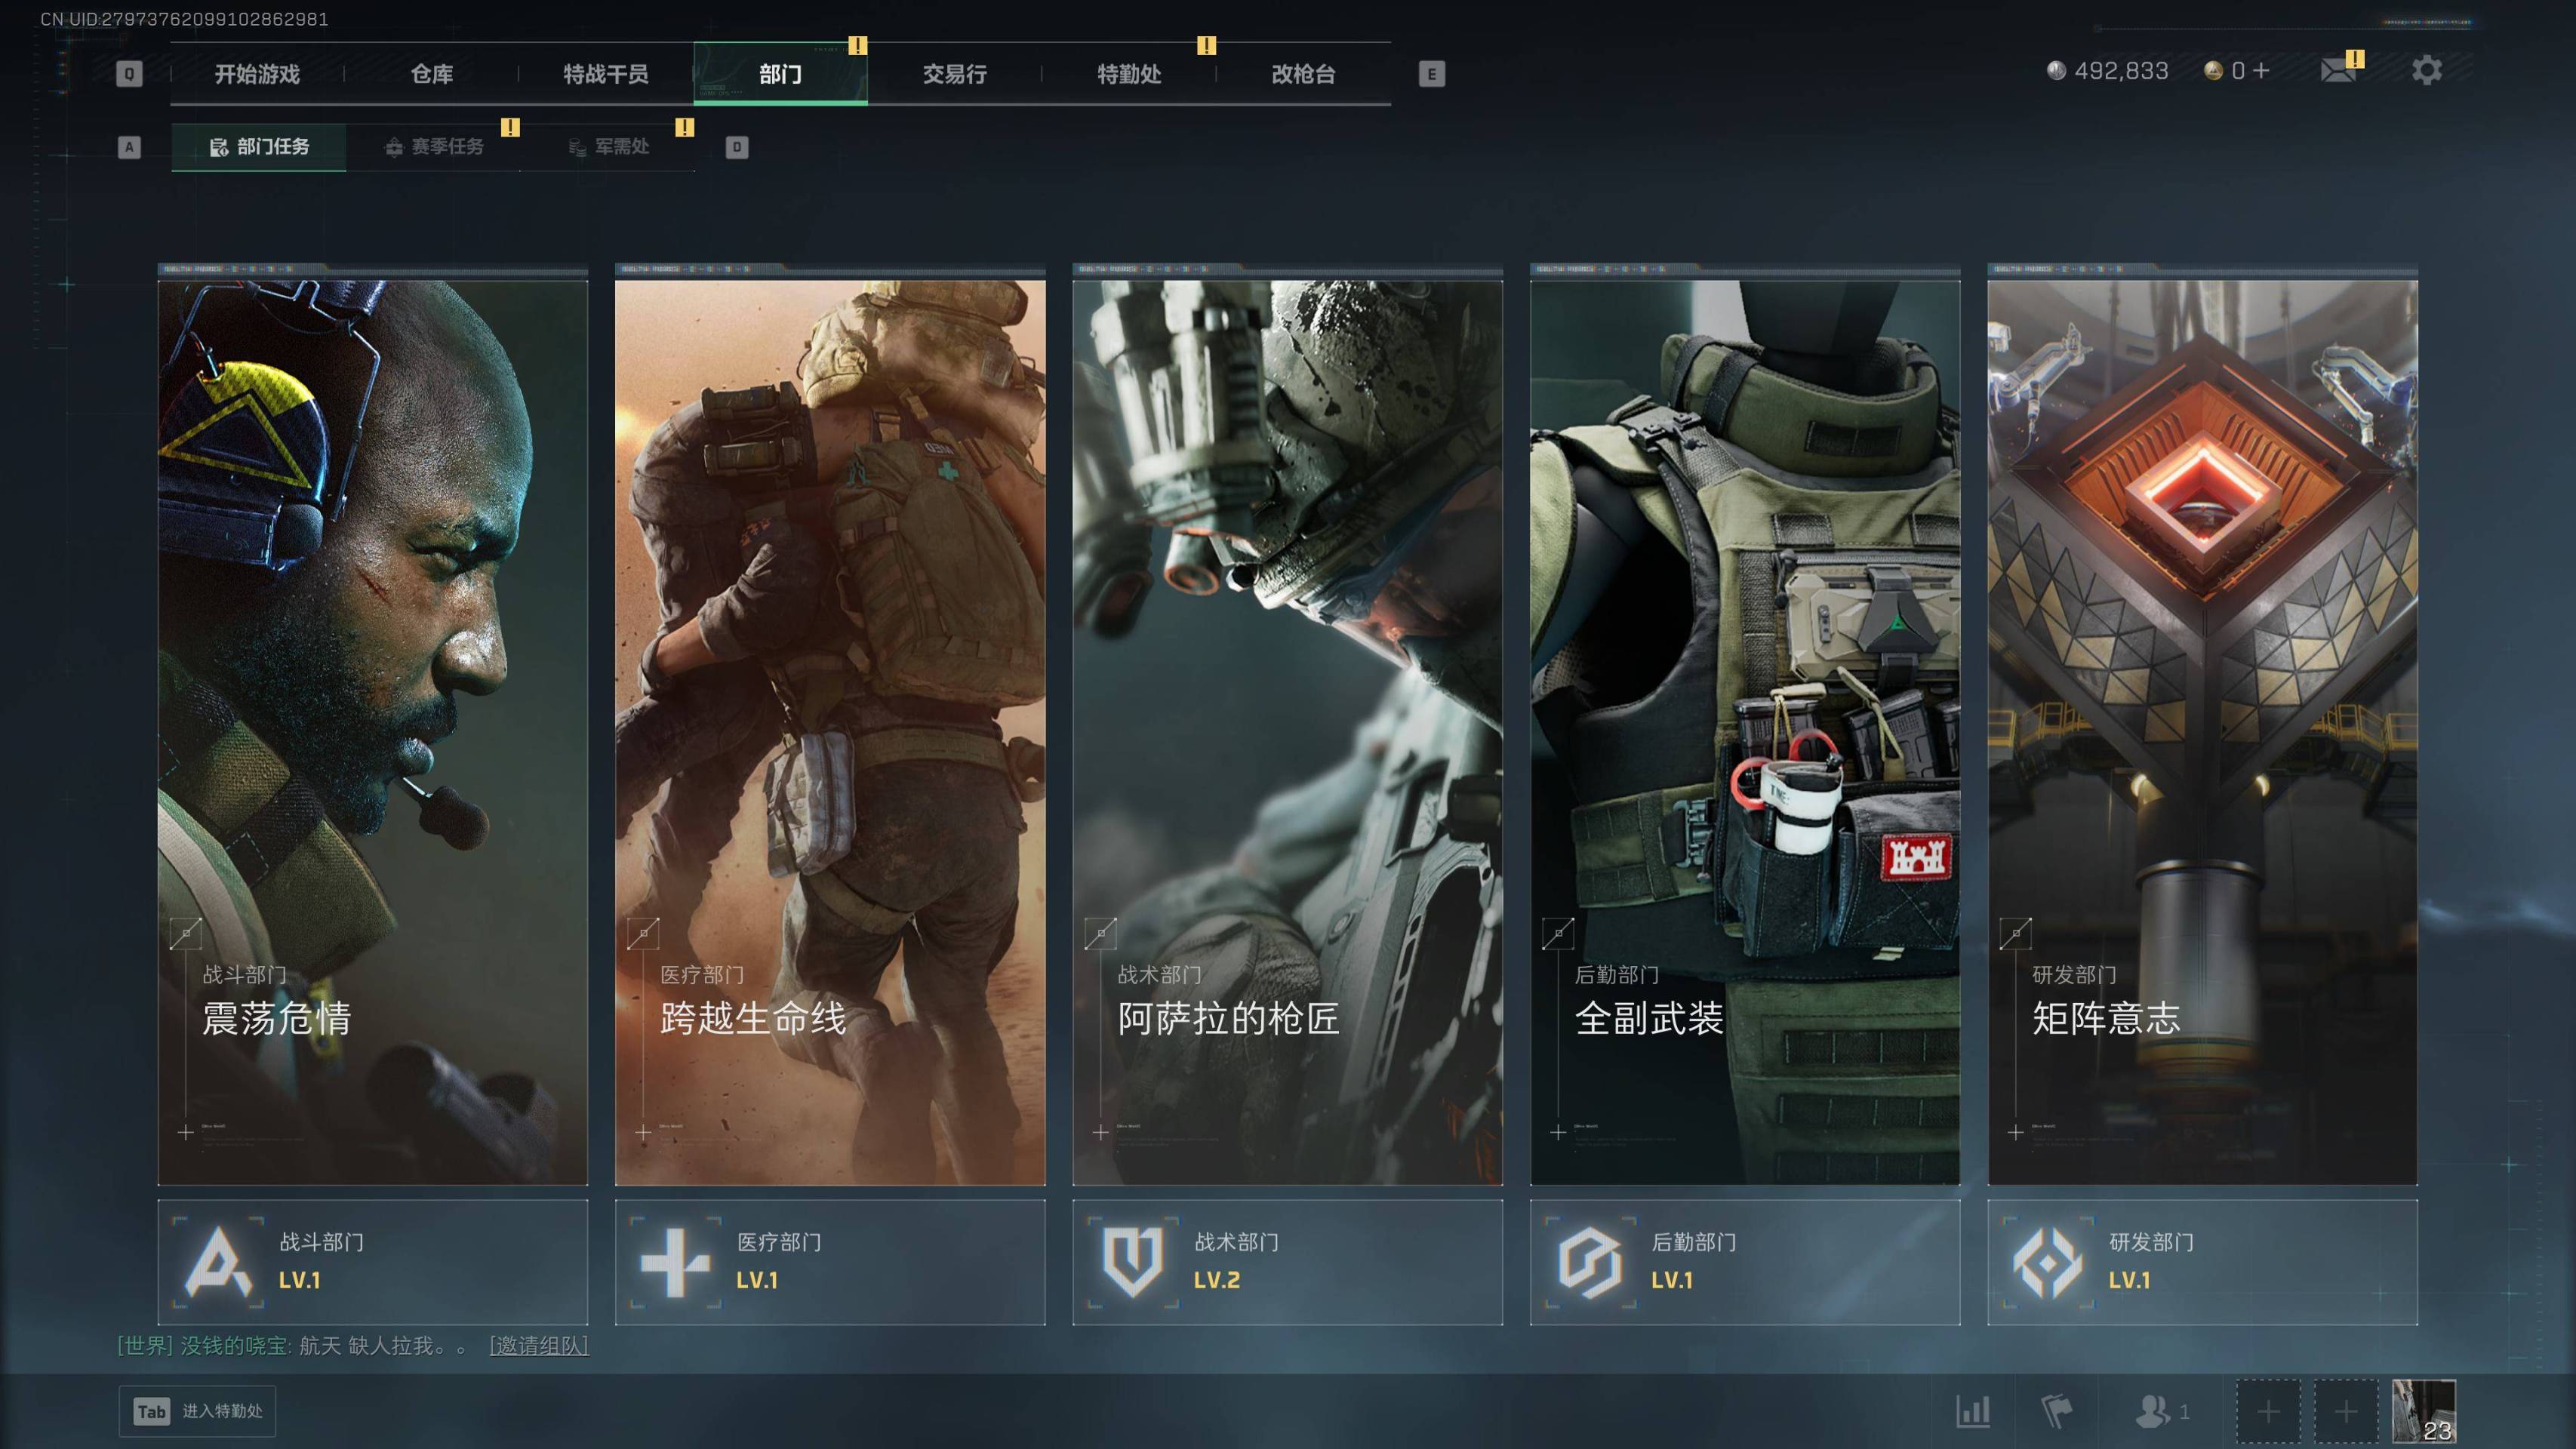The width and height of the screenshot is (2576, 1449).
Task: Click the medical department cross emblem
Action: [675, 1262]
